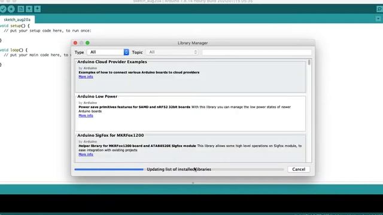383x215 pixels.
Task: Focus the library search filter field
Action: click(257, 52)
